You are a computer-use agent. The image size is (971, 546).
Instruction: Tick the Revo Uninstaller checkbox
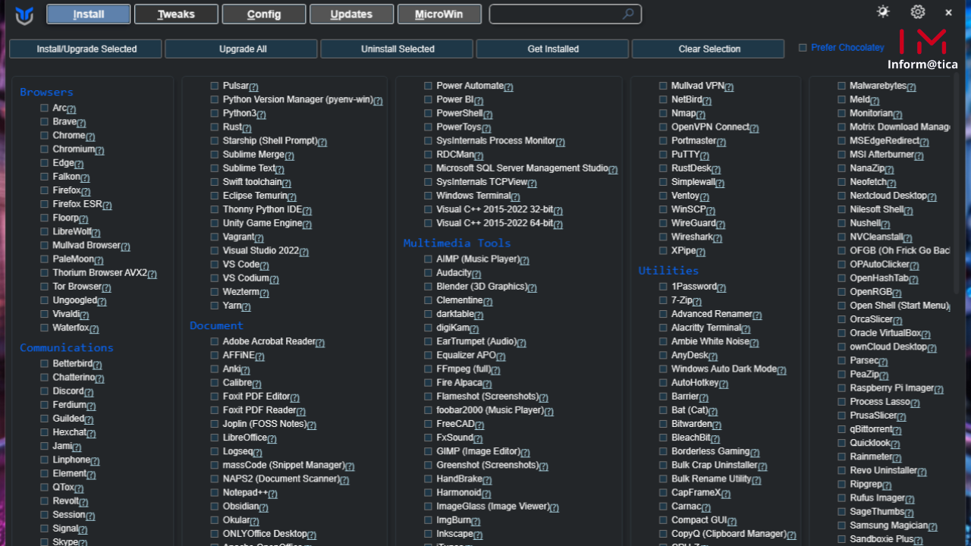pos(842,470)
